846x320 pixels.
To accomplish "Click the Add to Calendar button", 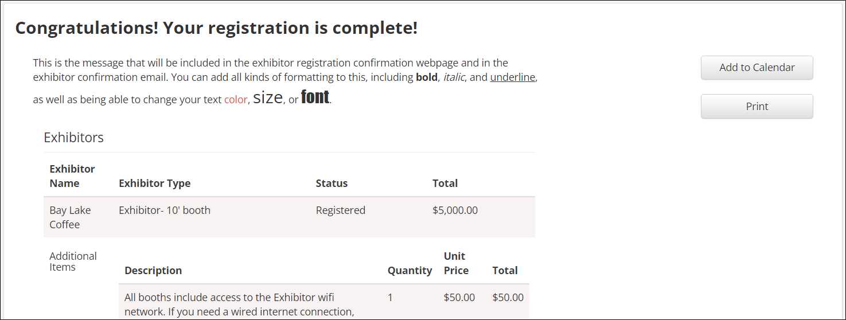I will pyautogui.click(x=757, y=68).
